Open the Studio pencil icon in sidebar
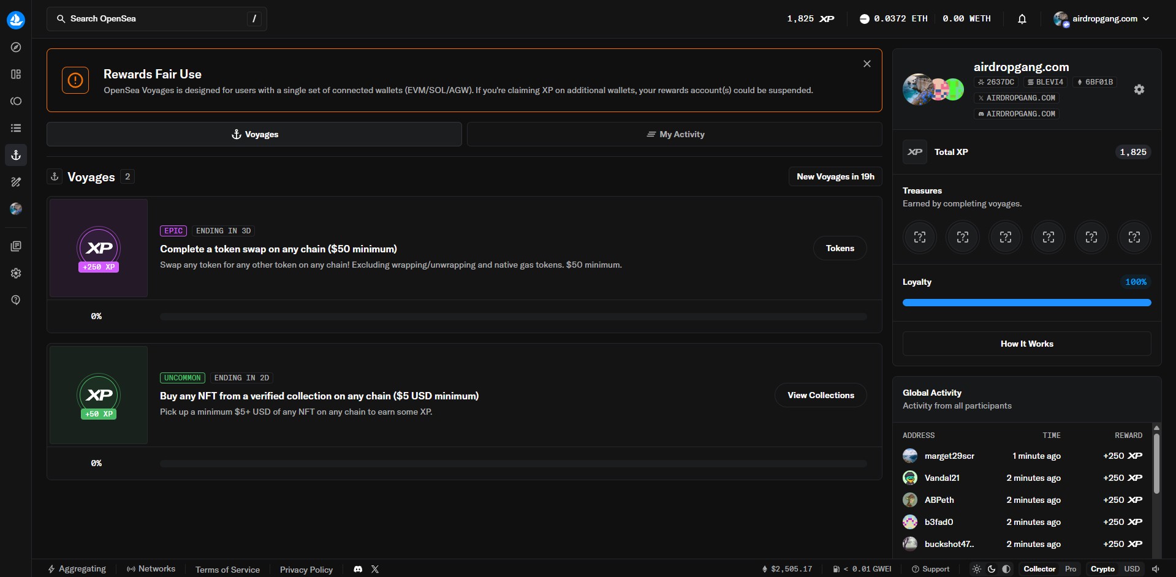The height and width of the screenshot is (577, 1176). (16, 182)
